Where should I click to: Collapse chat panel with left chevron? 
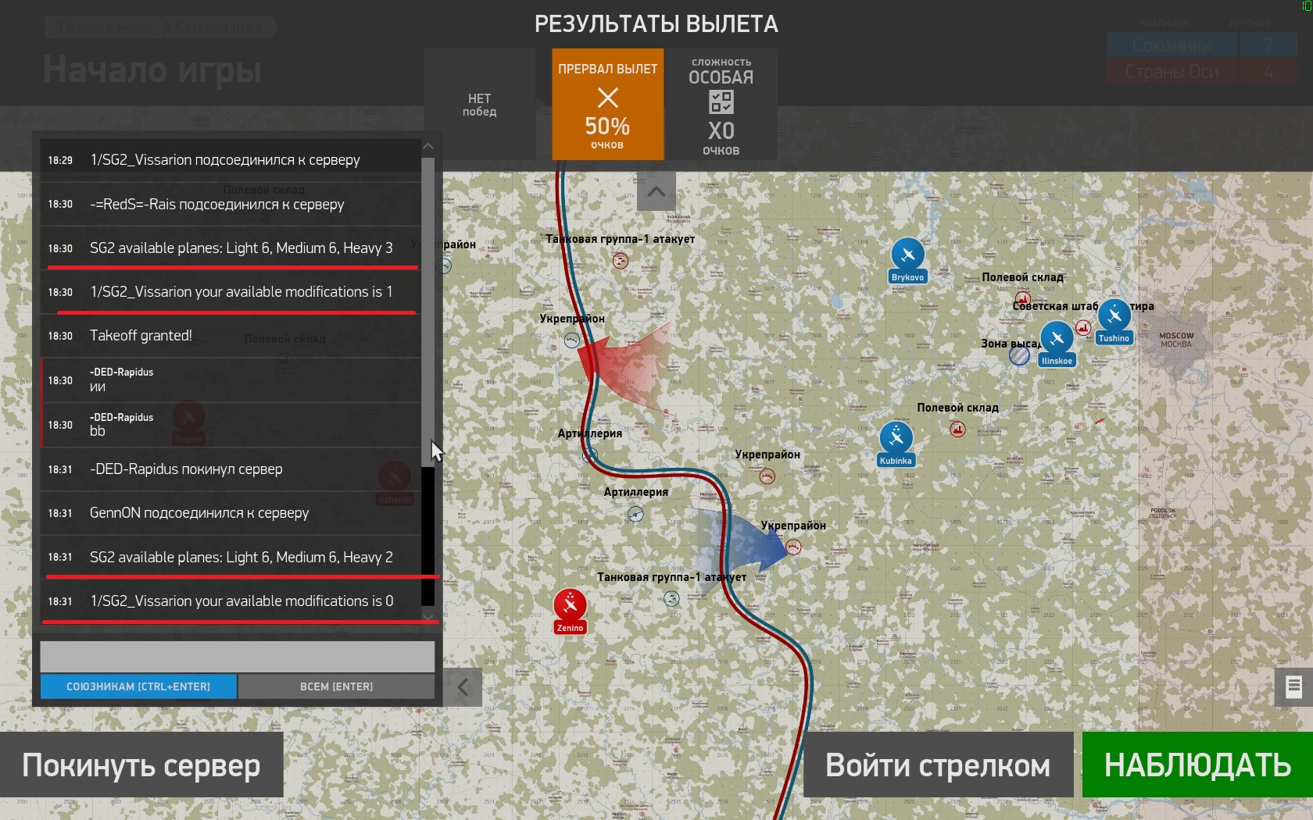tap(463, 687)
